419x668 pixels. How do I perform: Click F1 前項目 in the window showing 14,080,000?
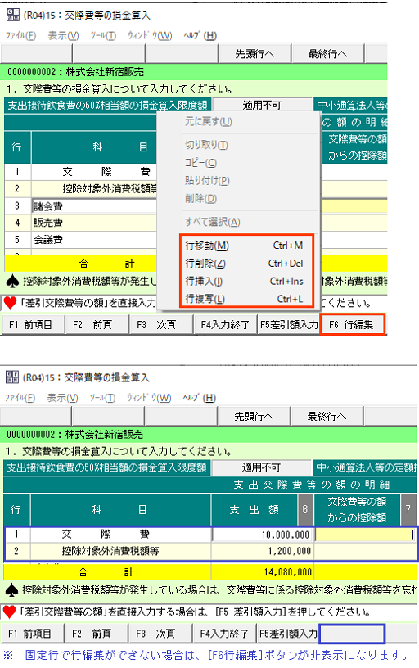coord(33,634)
